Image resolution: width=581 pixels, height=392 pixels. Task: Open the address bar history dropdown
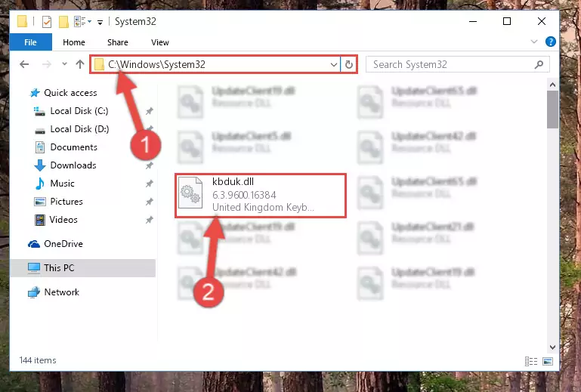tap(333, 64)
